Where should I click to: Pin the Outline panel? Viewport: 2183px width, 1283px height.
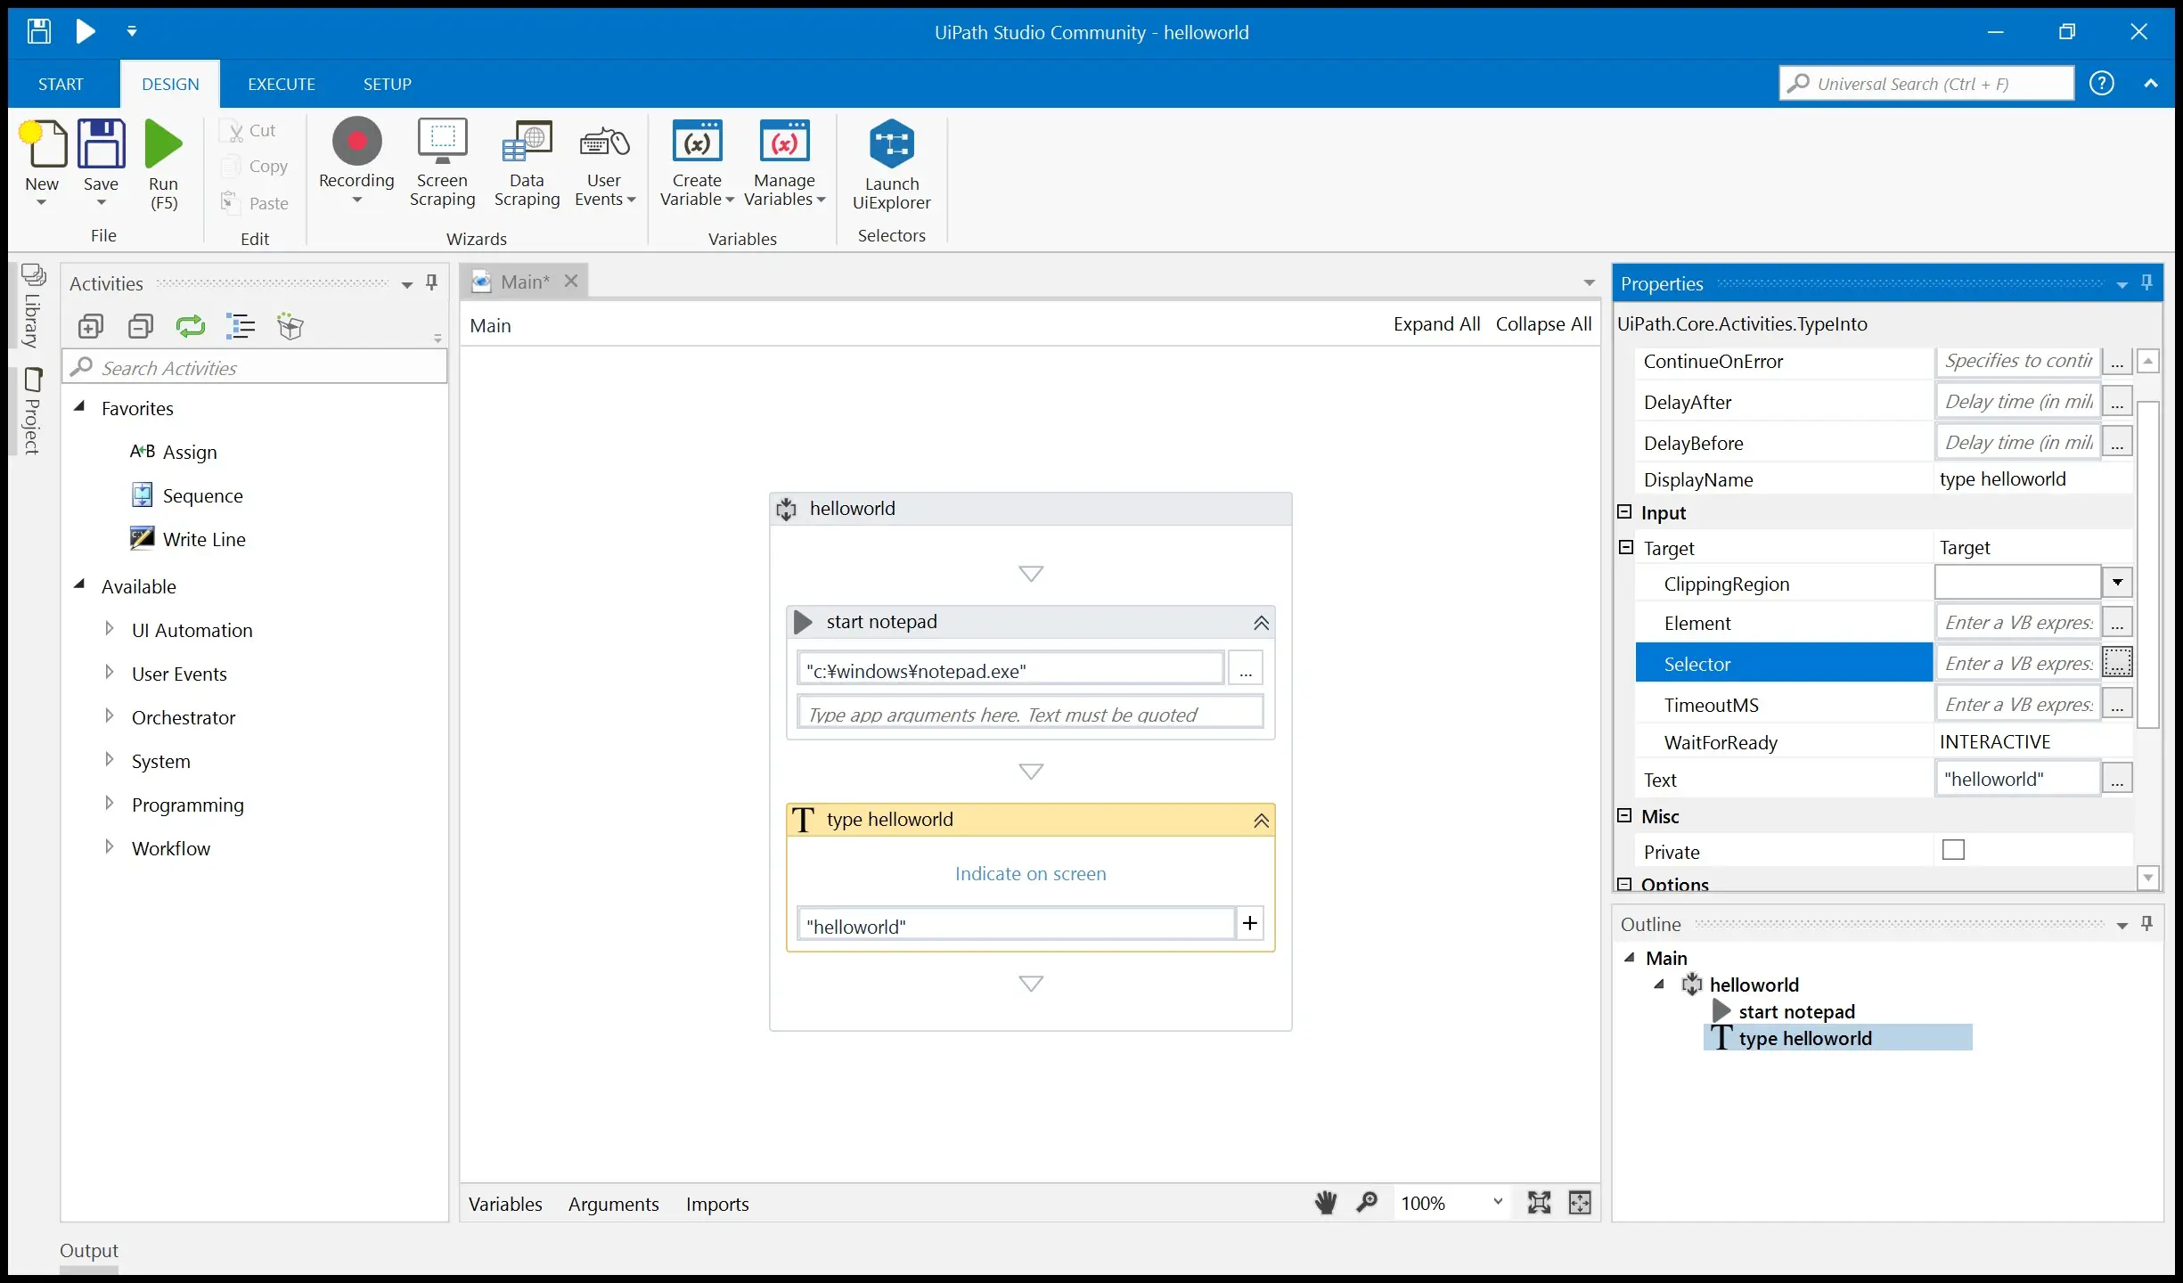[x=2147, y=924]
